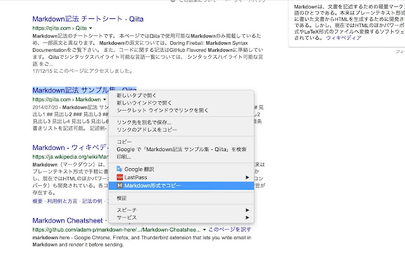Image resolution: width=405 pixels, height=253 pixels.
Task: Select 検証 to inspect element
Action: 181,198
